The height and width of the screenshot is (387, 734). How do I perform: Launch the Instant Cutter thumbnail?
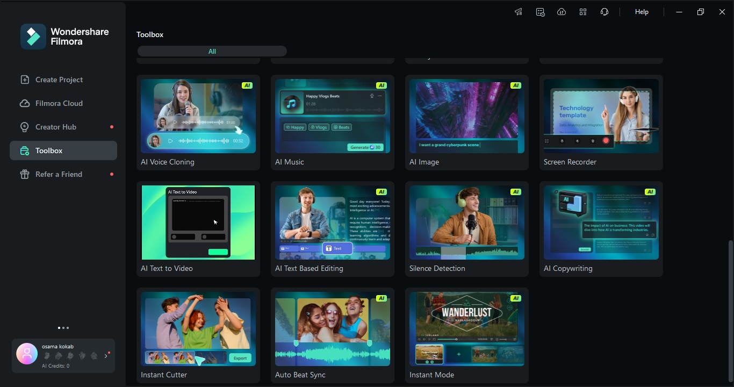tap(198, 329)
